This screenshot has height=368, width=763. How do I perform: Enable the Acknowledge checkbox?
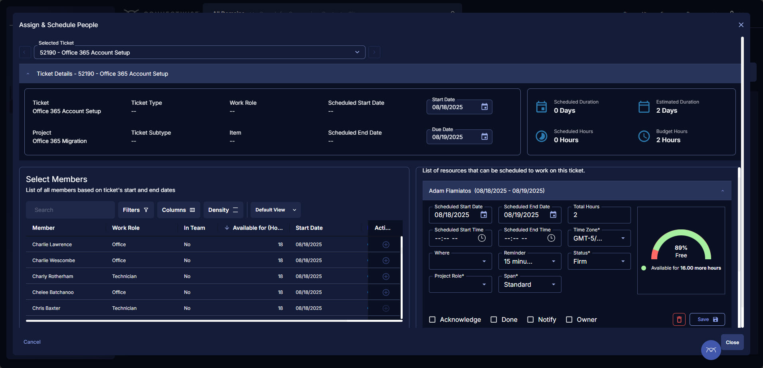pos(432,319)
